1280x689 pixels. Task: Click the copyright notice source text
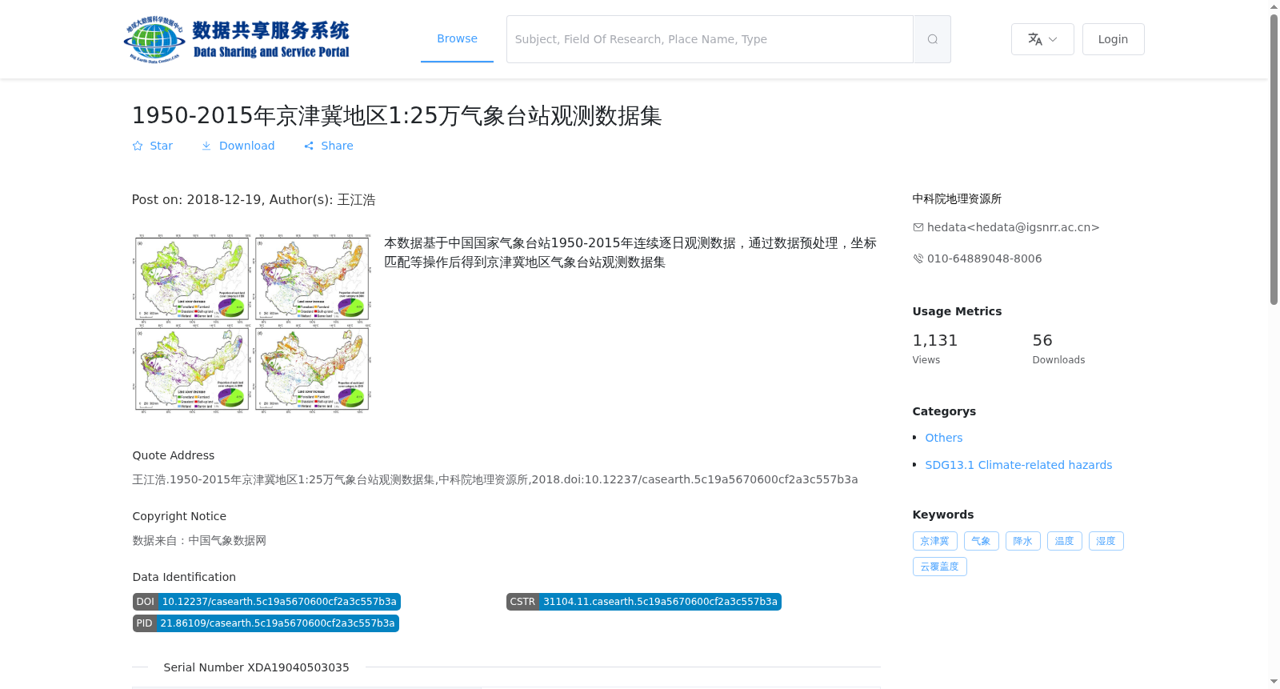point(199,540)
